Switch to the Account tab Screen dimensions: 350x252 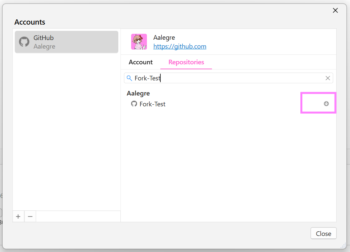tap(141, 62)
